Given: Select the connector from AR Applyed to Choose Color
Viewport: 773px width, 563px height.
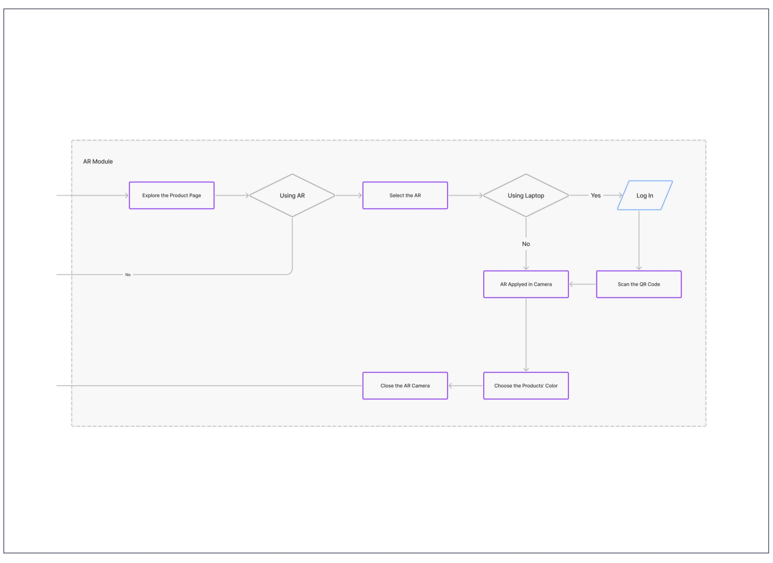Looking at the screenshot, I should pyautogui.click(x=526, y=335).
